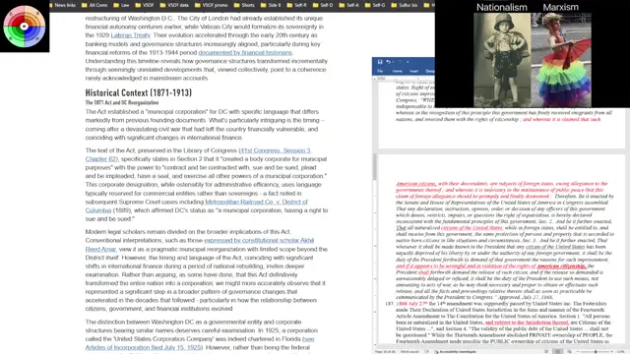Screen dimensions: 630x354
Task: Open the Self-D bookmark folder
Action: tap(323, 5)
